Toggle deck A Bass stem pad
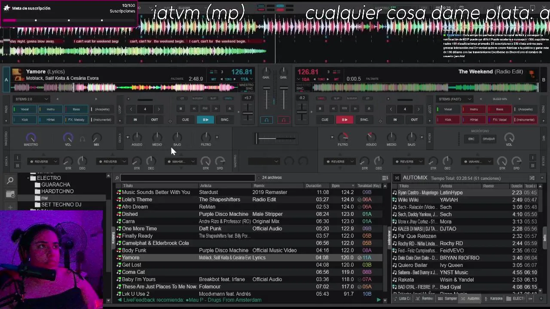Viewport: 550px width, 309px height. pos(76,109)
